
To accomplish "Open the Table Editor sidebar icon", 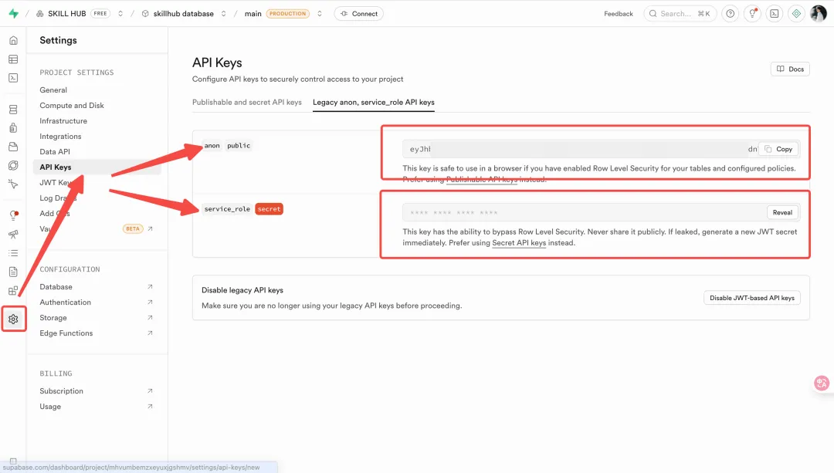I will (x=13, y=59).
